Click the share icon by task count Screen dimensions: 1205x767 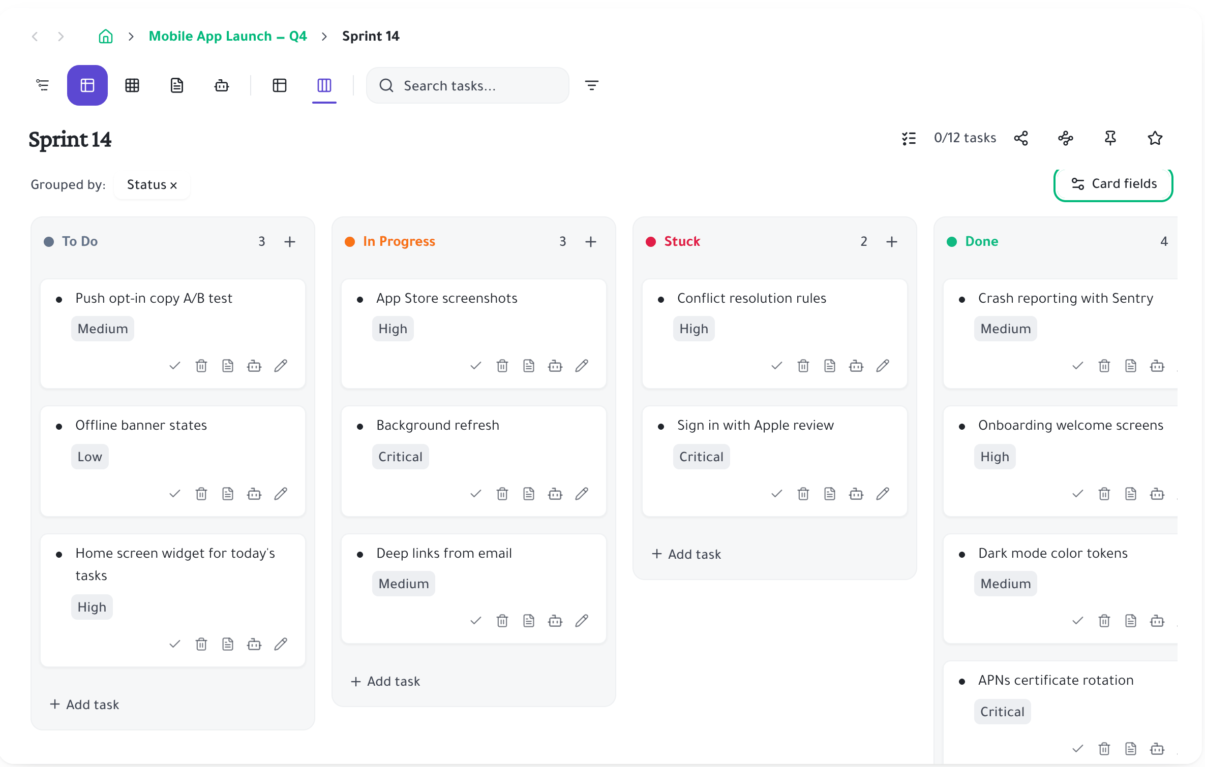[1021, 138]
